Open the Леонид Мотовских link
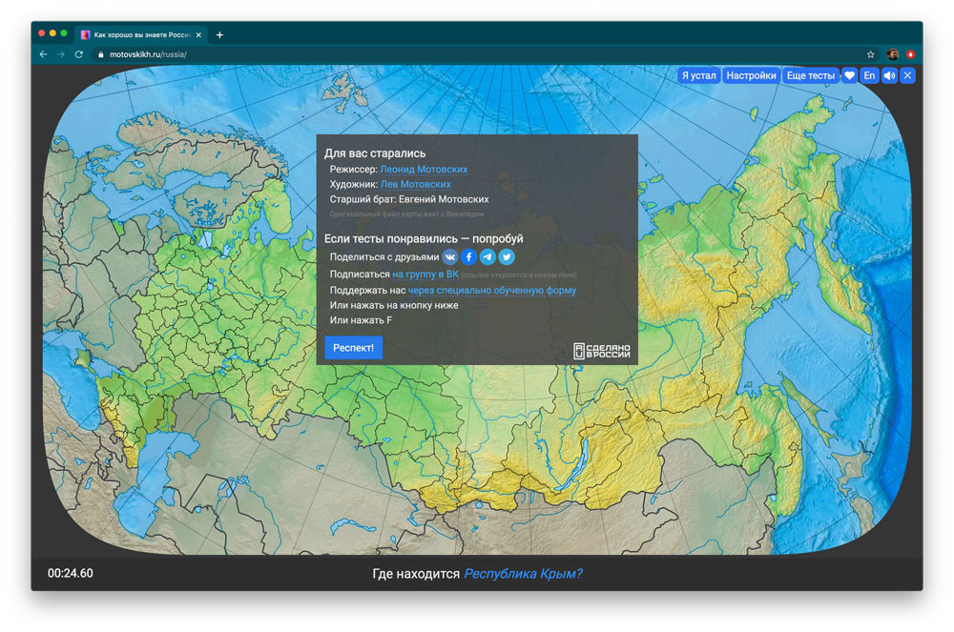Viewport: 954px width, 632px height. point(424,170)
